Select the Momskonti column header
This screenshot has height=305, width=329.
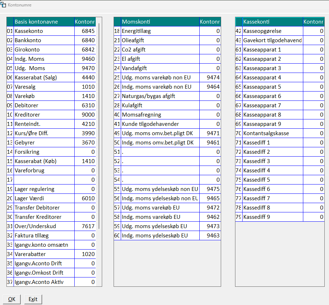click(x=160, y=22)
